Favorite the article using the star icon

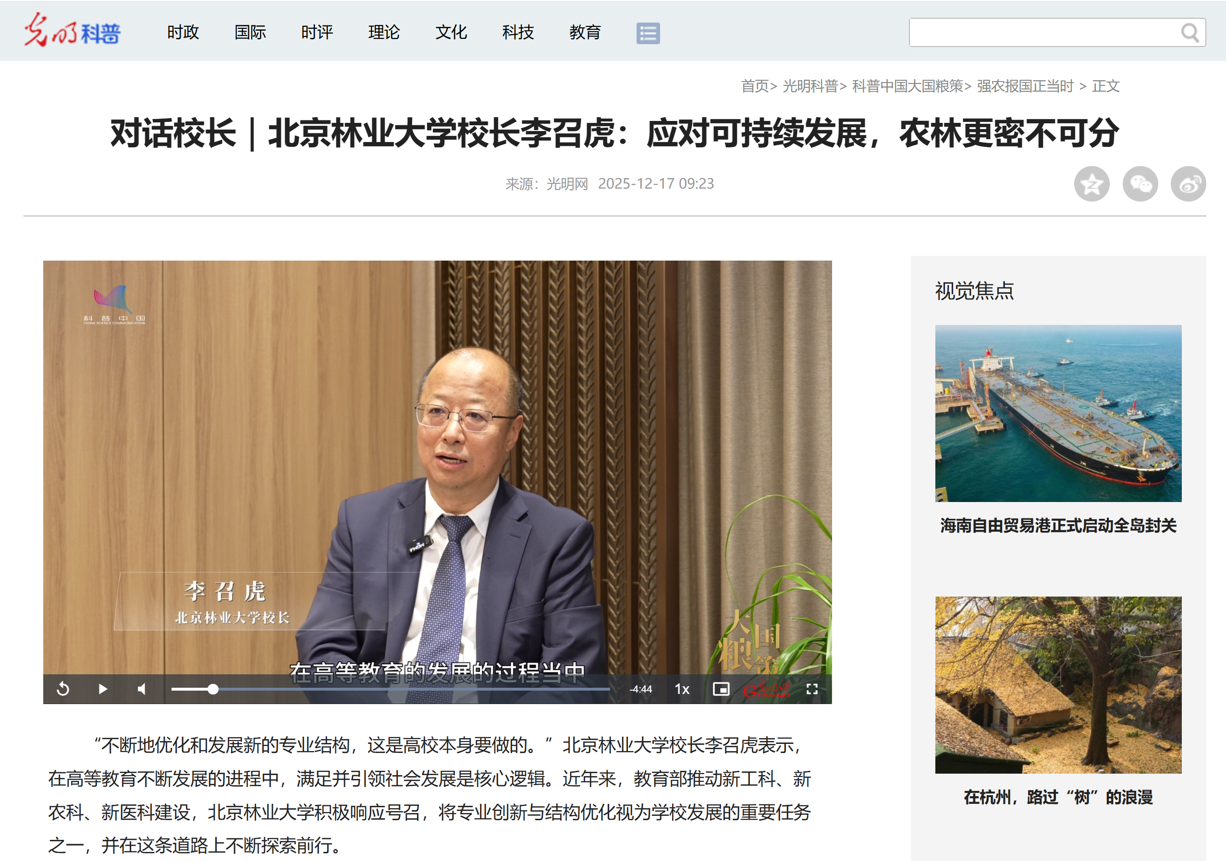1091,184
